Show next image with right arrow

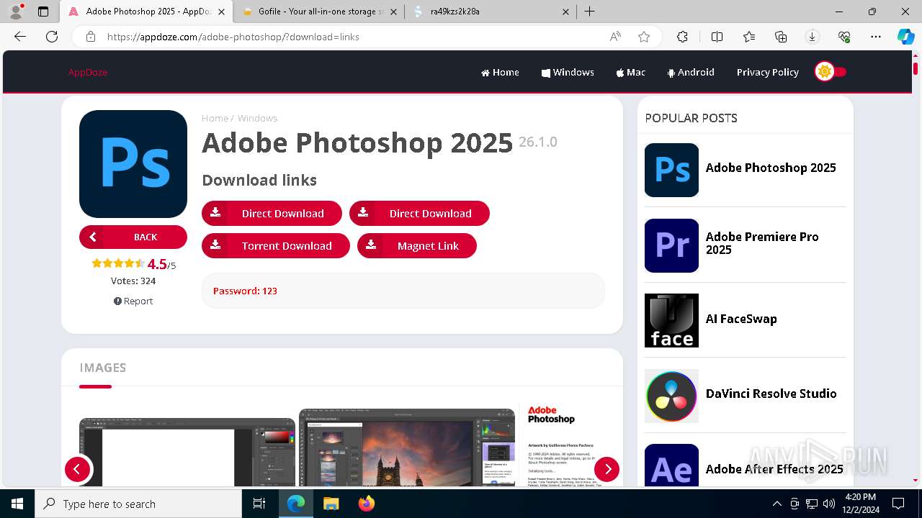click(x=607, y=470)
